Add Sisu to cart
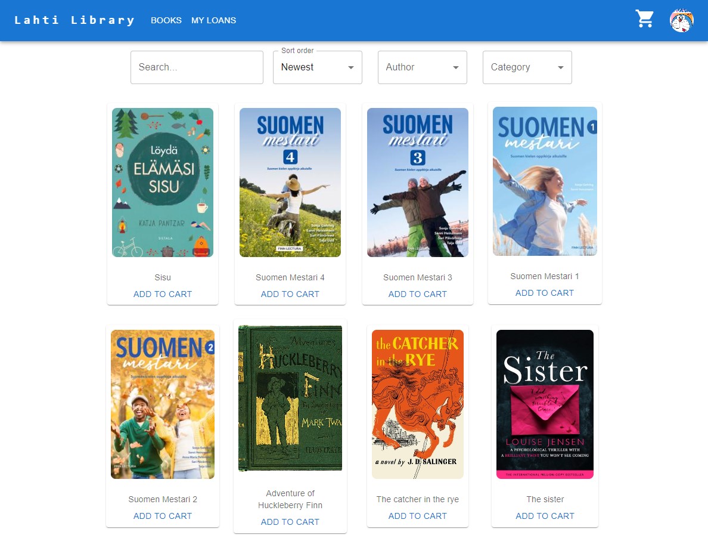Viewport: 708px width, 535px height. pos(163,294)
